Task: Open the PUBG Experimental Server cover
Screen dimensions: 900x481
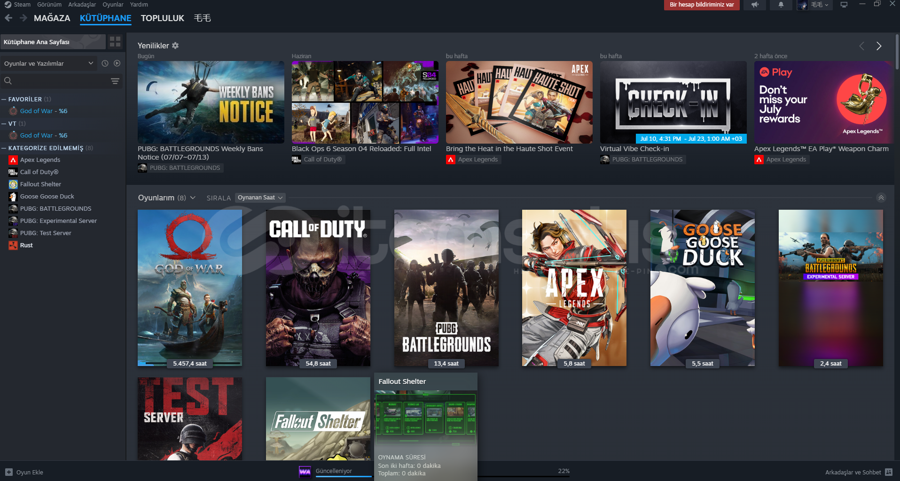Action: pos(831,288)
